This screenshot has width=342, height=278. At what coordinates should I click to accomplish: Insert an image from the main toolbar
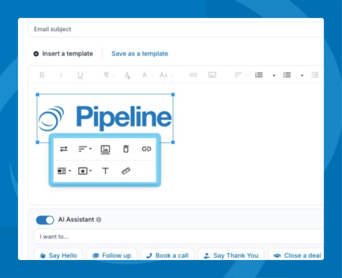(212, 75)
